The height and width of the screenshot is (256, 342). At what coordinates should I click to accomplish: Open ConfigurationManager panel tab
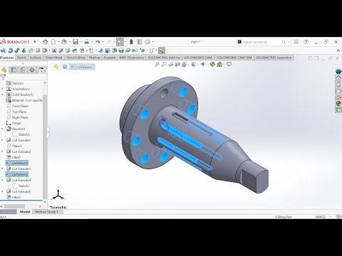[23, 70]
